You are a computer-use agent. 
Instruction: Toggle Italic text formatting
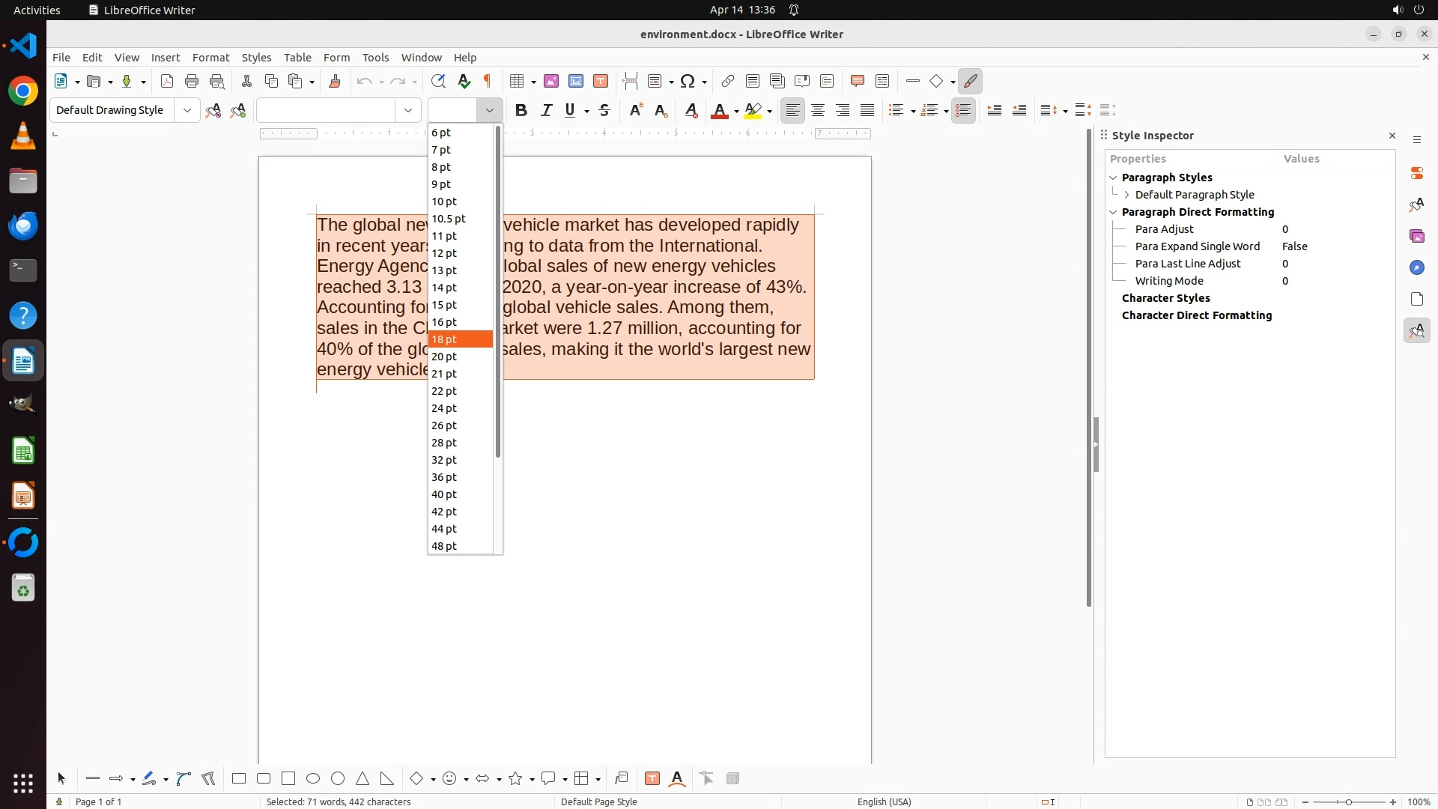click(547, 111)
